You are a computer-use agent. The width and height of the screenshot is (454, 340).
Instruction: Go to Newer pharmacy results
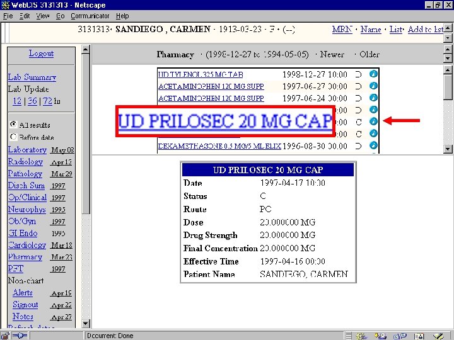point(332,54)
